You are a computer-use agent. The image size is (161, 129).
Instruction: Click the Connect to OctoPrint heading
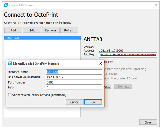[x=31, y=15]
